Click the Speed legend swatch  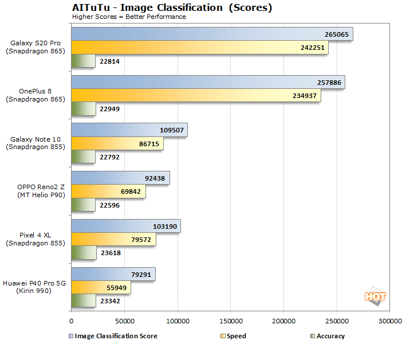223,336
